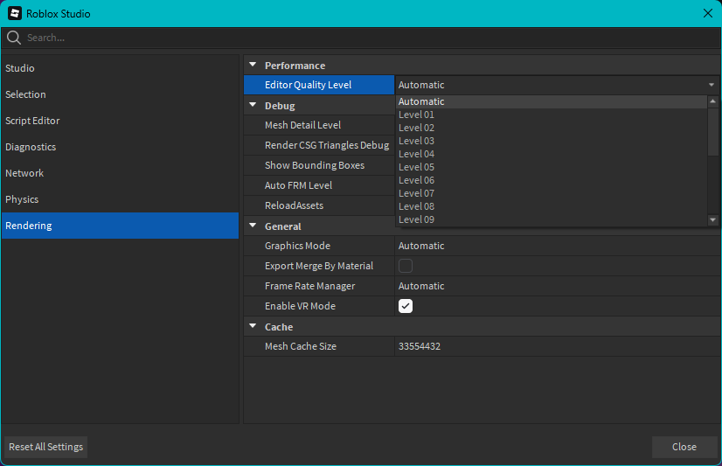Open the Physics settings category
This screenshot has width=722, height=466.
click(x=120, y=199)
